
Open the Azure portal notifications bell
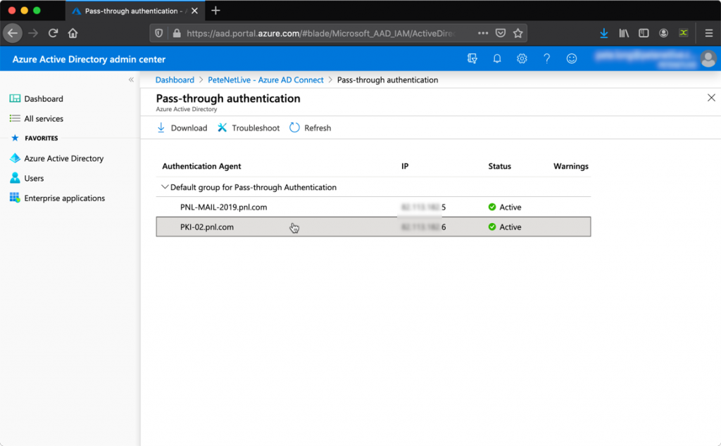tap(497, 58)
